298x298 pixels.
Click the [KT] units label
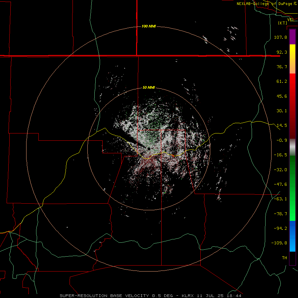pos(283,23)
